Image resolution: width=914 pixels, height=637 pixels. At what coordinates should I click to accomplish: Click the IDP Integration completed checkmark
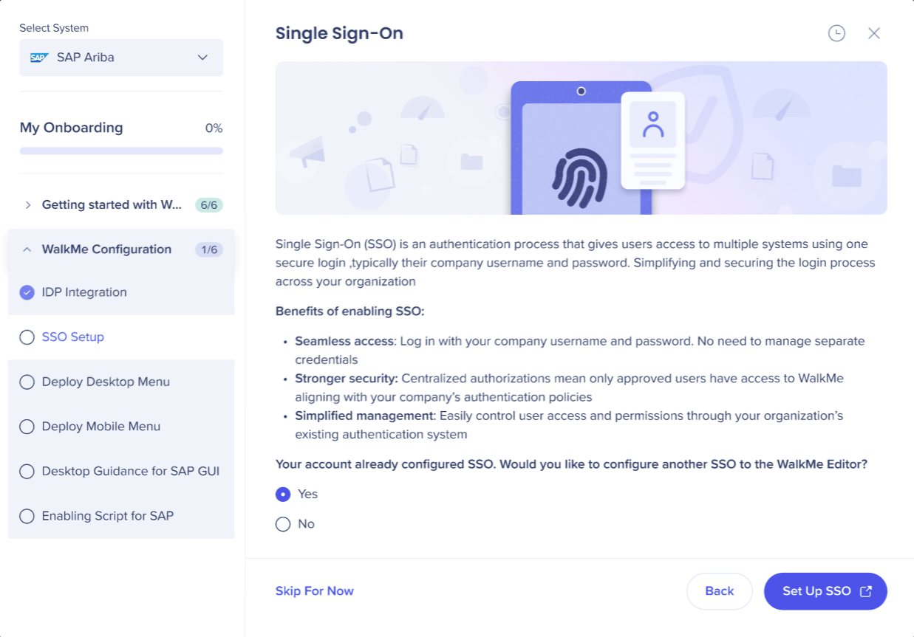[x=27, y=292]
